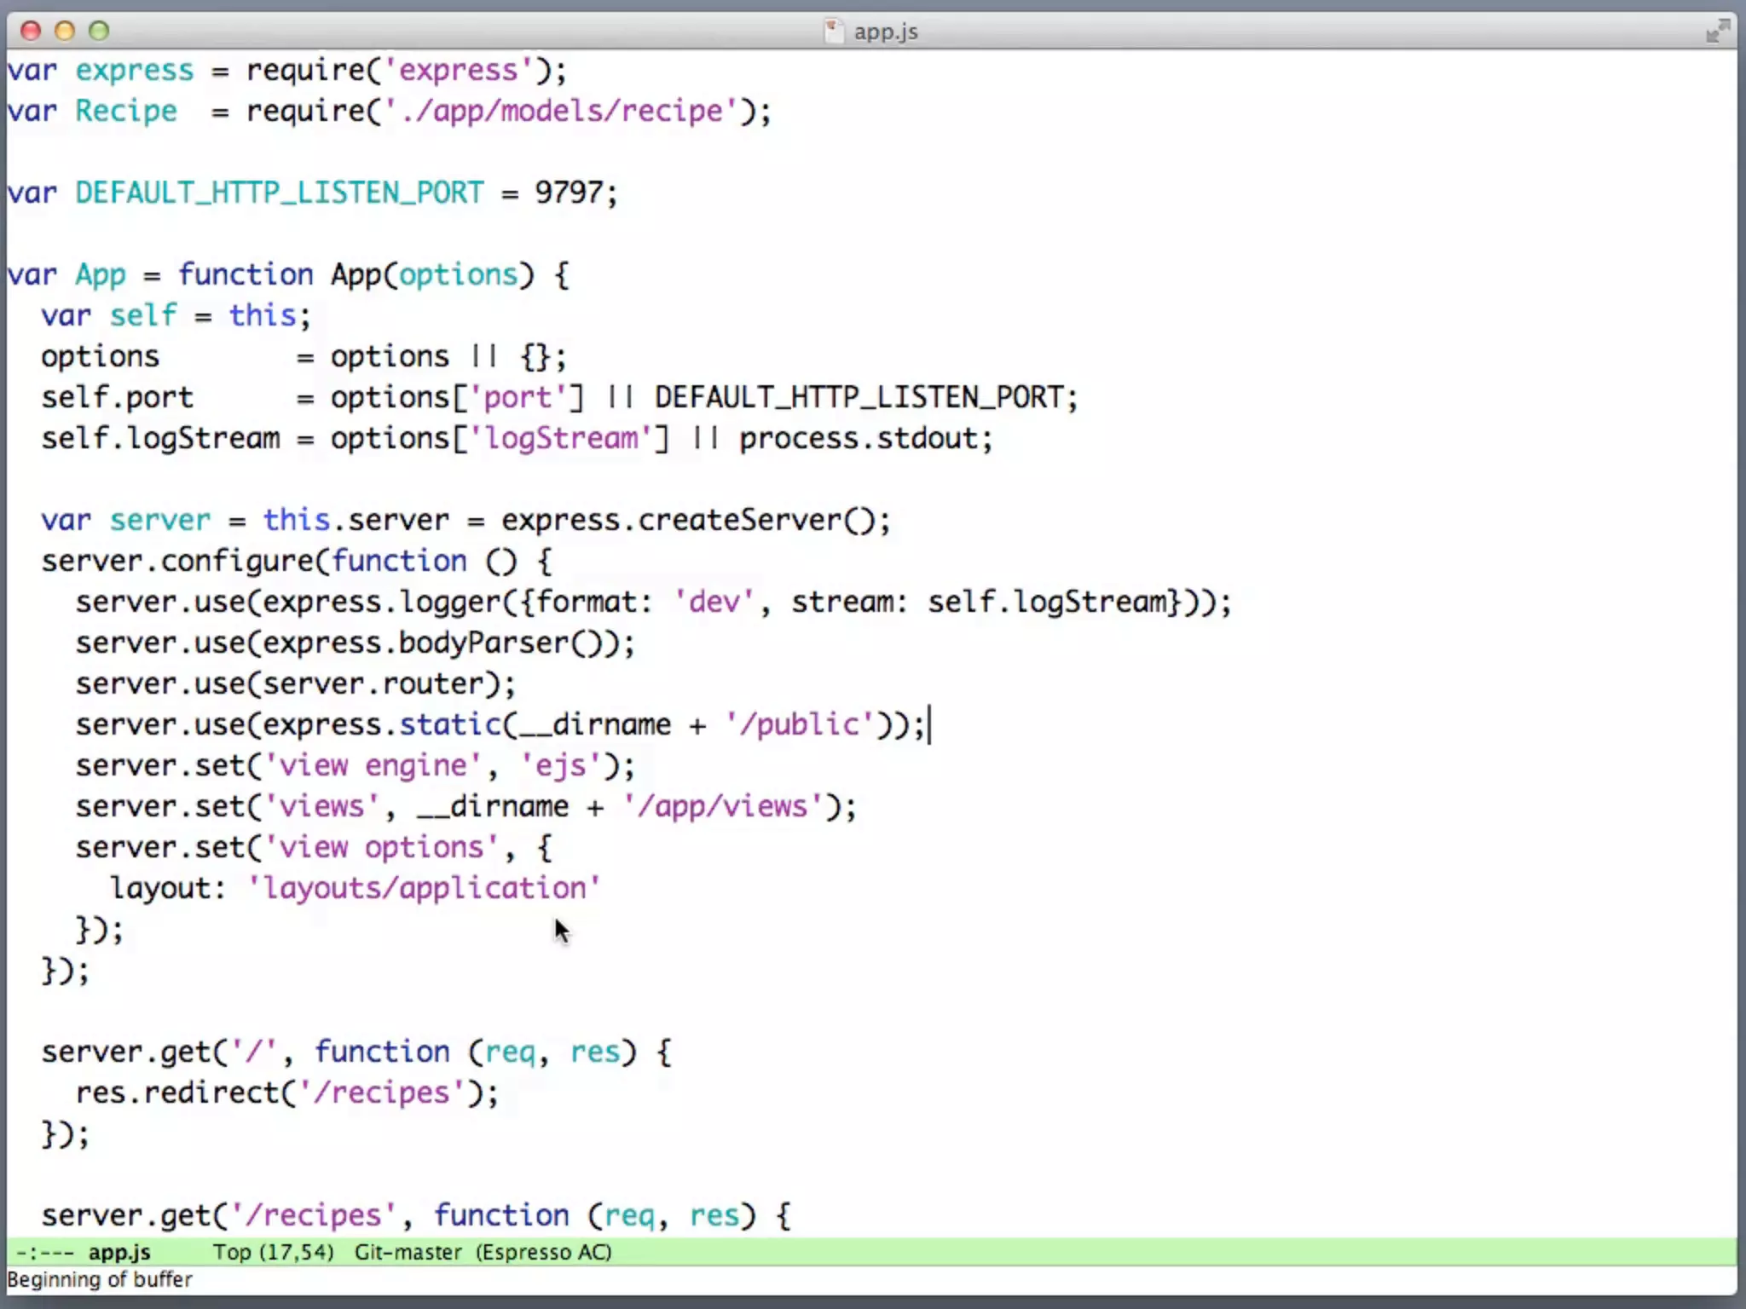Click the red close window button
This screenshot has height=1309, width=1746.
[x=31, y=32]
